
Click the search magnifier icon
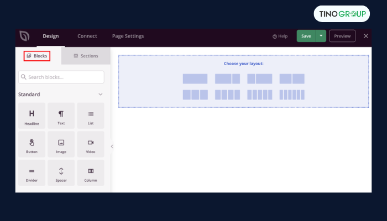(23, 77)
